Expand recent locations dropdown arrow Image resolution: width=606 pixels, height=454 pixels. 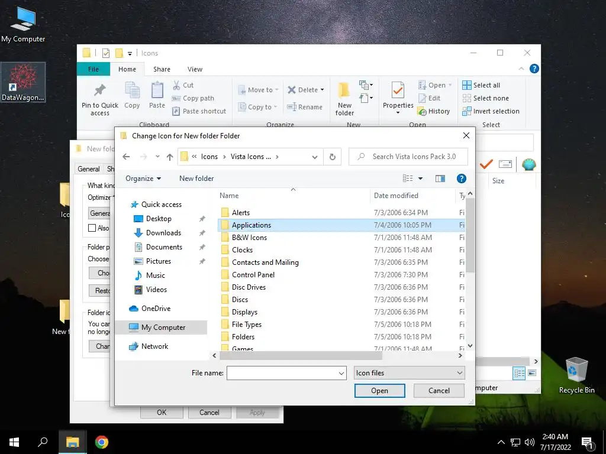(157, 157)
